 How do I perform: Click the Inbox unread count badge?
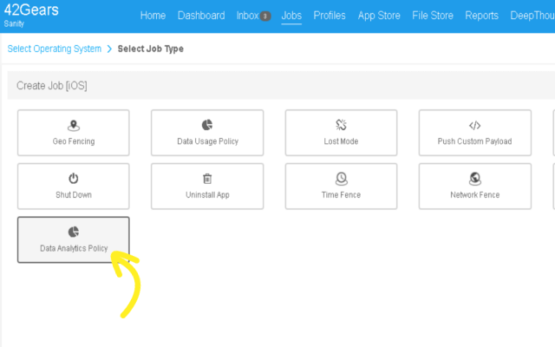pyautogui.click(x=265, y=16)
